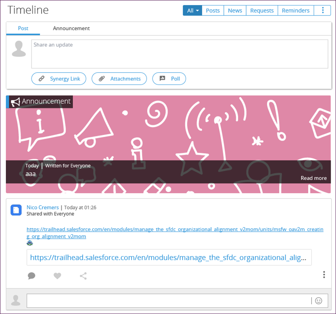The width and height of the screenshot is (336, 314).
Task: Click the poll chart icon
Action: [x=162, y=78]
